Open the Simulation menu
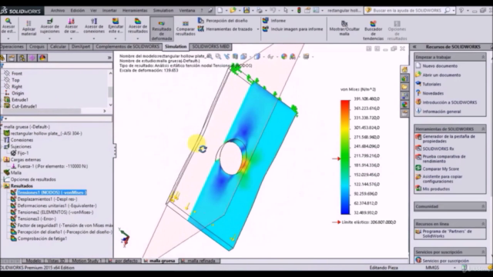 point(163,10)
